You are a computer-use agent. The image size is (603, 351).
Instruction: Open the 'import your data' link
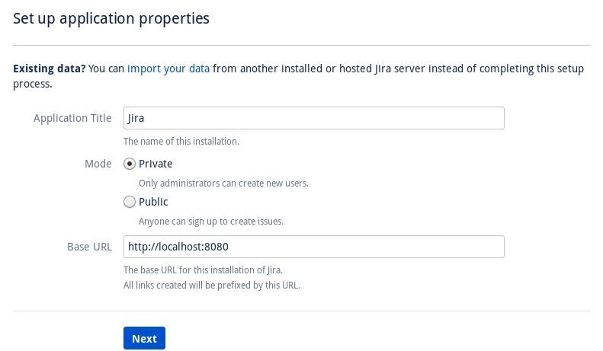(168, 69)
